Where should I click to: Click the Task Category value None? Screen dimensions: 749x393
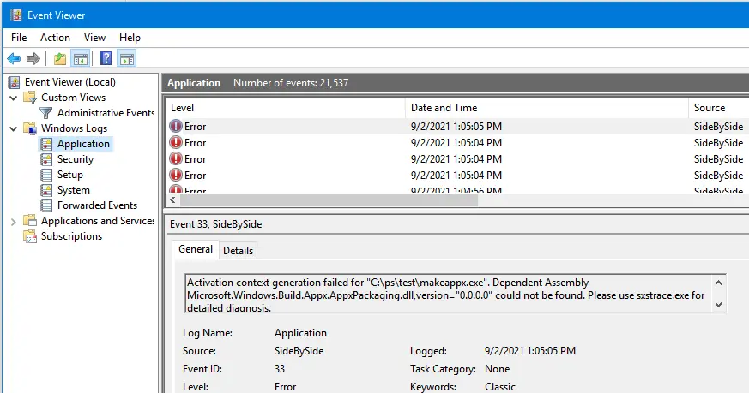coord(498,369)
